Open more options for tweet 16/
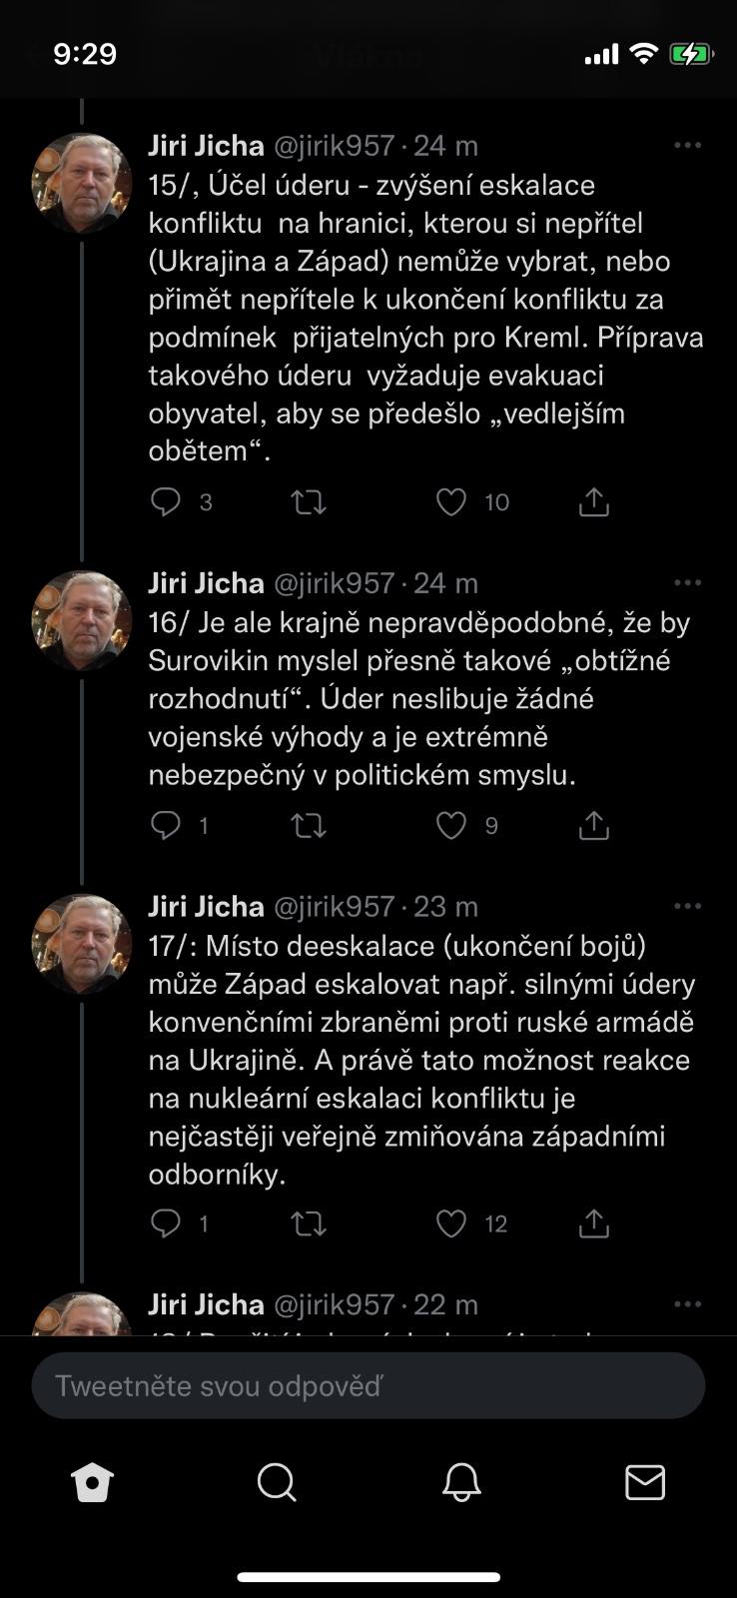This screenshot has height=1598, width=737. tap(688, 583)
